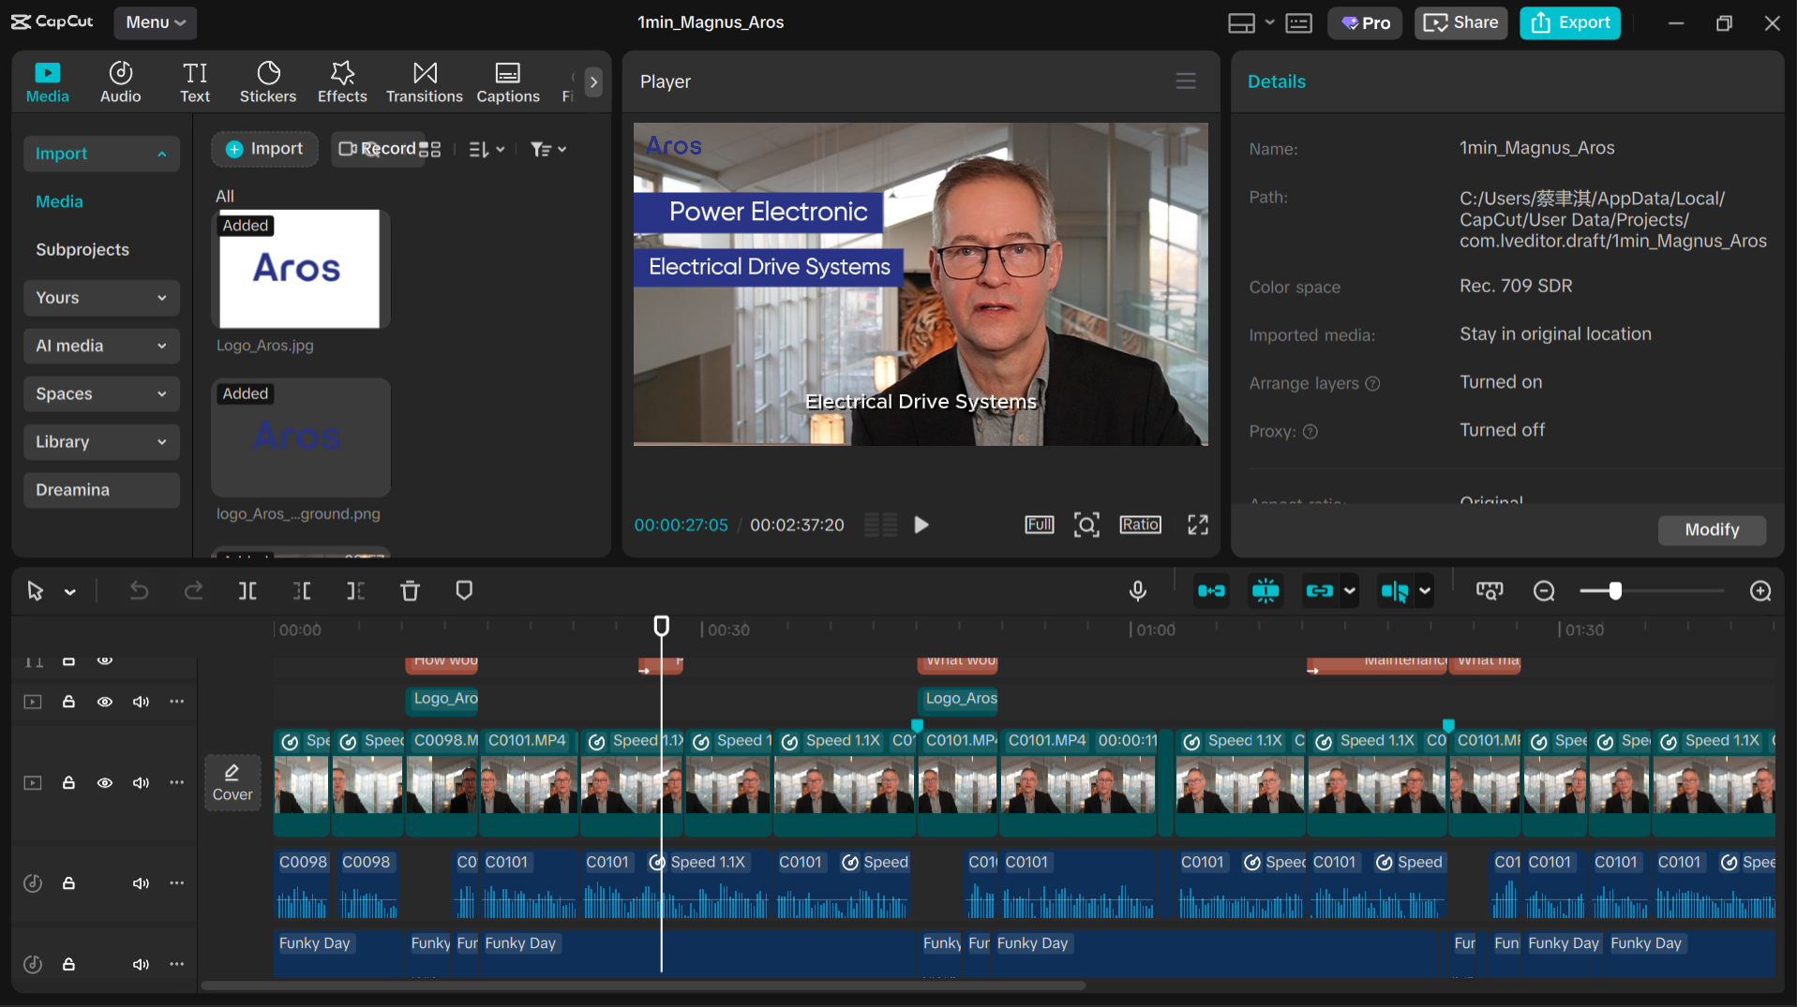The height and width of the screenshot is (1007, 1797).
Task: Adjust the timeline zoom slider handle
Action: click(1614, 591)
